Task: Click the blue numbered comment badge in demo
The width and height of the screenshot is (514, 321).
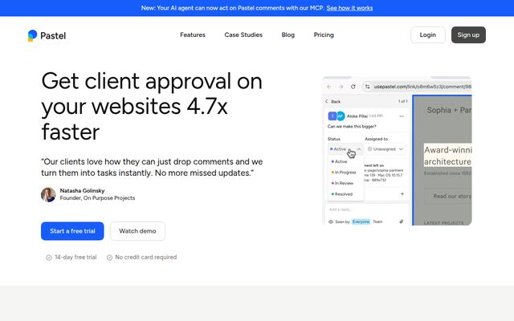Action: coord(332,116)
